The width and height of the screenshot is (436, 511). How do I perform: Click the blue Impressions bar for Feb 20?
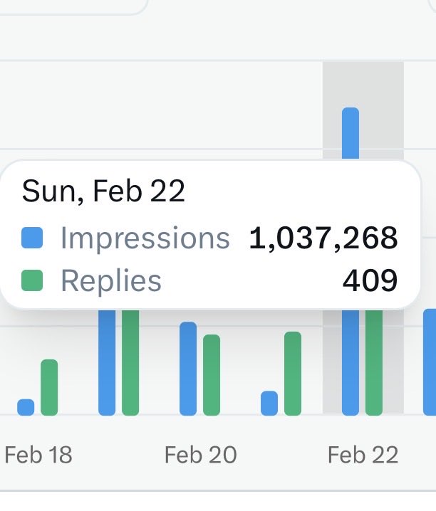click(188, 369)
